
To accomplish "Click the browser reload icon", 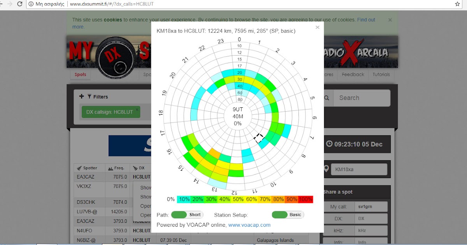I will pyautogui.click(x=20, y=5).
